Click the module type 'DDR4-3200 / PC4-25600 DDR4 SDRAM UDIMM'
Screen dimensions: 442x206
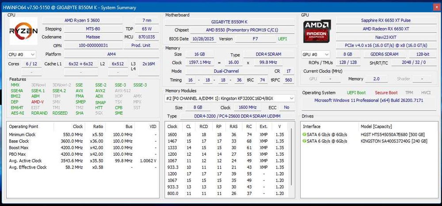click(x=237, y=116)
